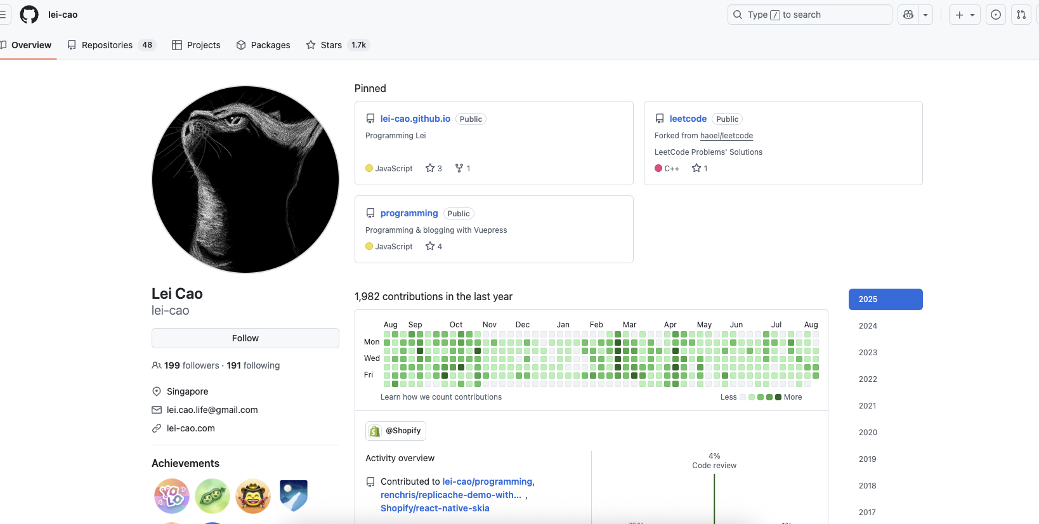Open the Packages tab

263,45
